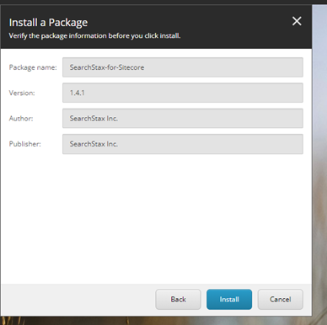Screen dimensions: 327x325
Task: Click the 'Version:' label
Action: click(22, 93)
